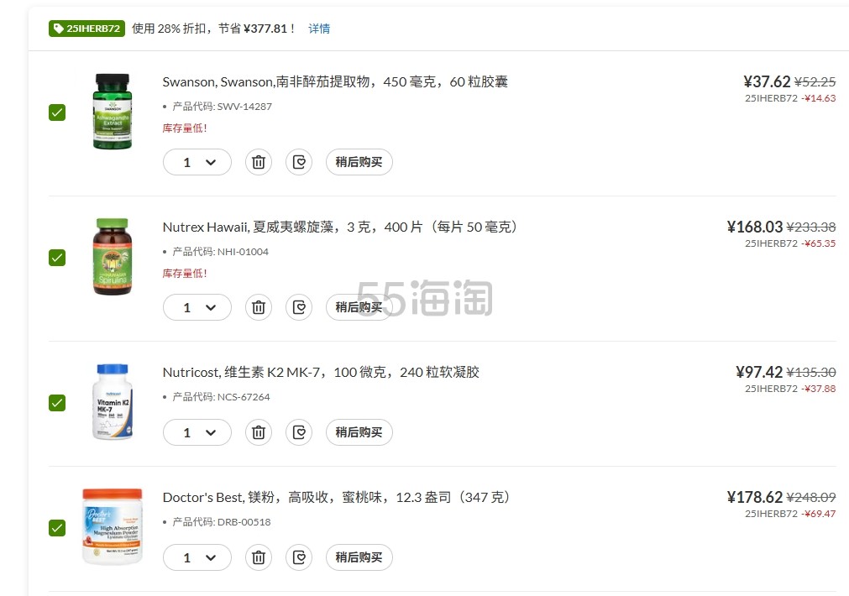Viewport: 849px width, 596px height.
Task: Delete the Swanson ashwagandha item with trash icon
Action: click(259, 162)
